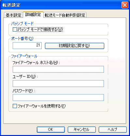Focus the ファイアーウォール ホスト名 input field

[58, 69]
